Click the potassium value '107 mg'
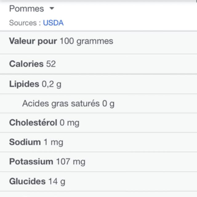Image resolution: width=197 pixels, height=197 pixels. tap(70, 162)
